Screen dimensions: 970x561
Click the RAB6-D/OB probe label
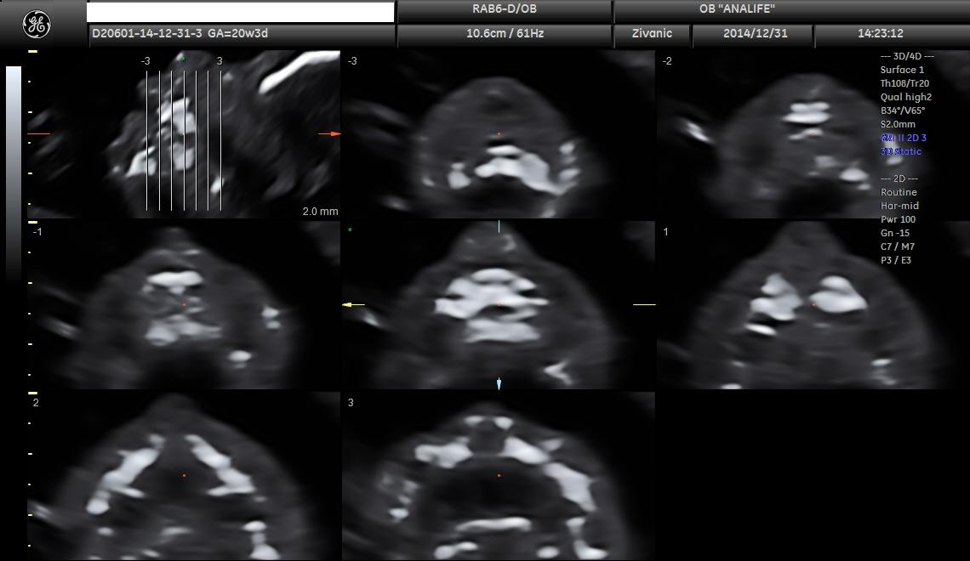click(505, 9)
